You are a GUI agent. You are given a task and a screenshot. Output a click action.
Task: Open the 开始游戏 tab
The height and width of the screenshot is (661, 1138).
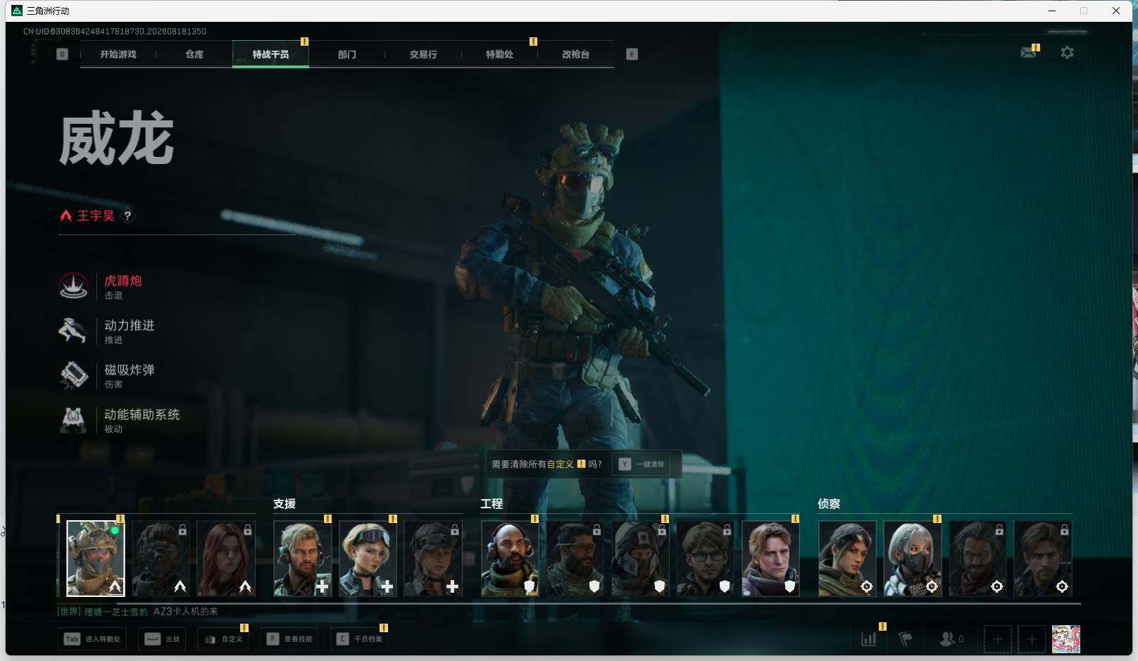118,54
